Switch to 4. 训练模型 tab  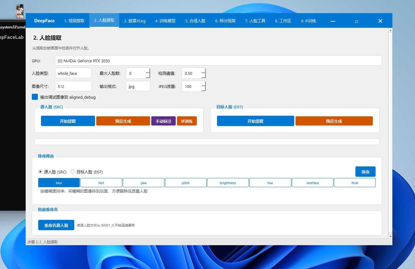tap(165, 21)
